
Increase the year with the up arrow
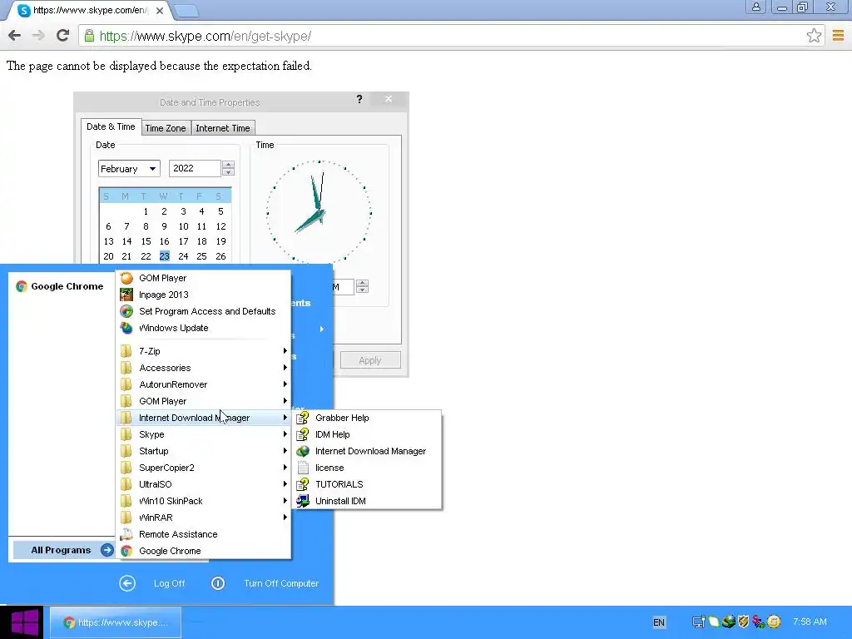(x=228, y=164)
